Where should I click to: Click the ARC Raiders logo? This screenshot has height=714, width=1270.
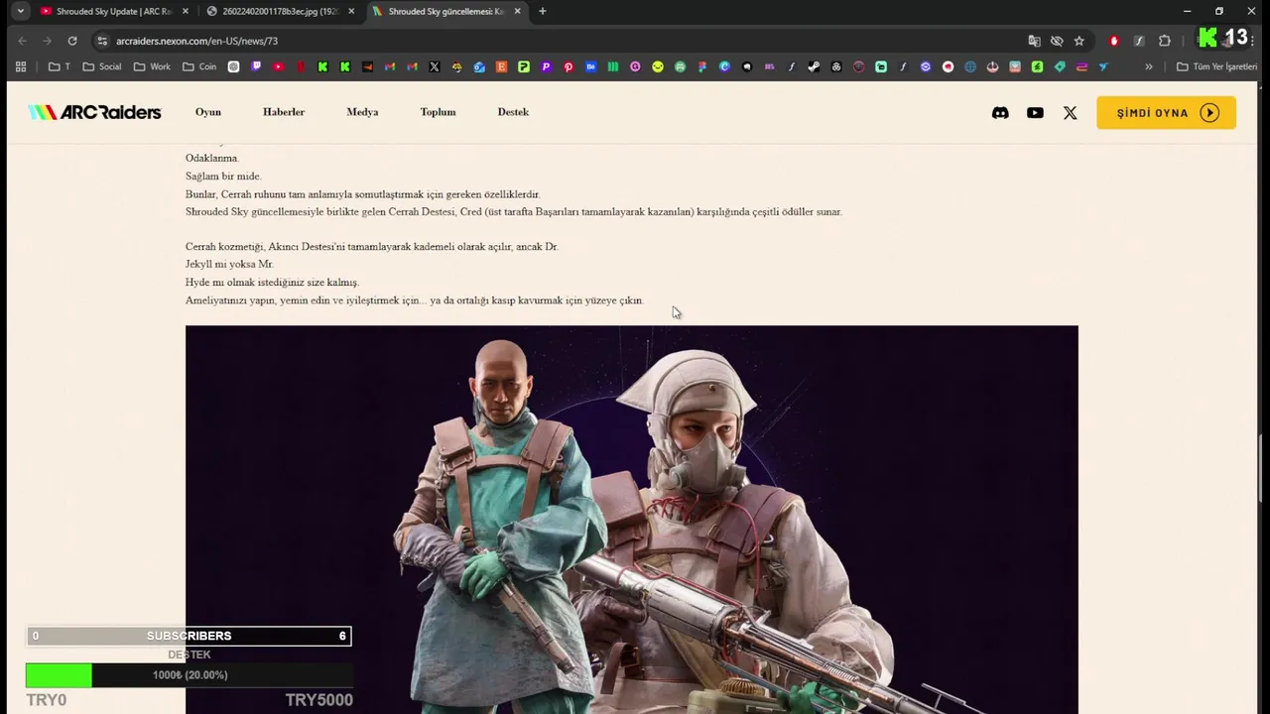(94, 112)
